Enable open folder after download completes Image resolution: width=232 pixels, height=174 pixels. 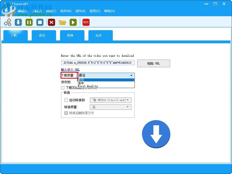point(63,88)
